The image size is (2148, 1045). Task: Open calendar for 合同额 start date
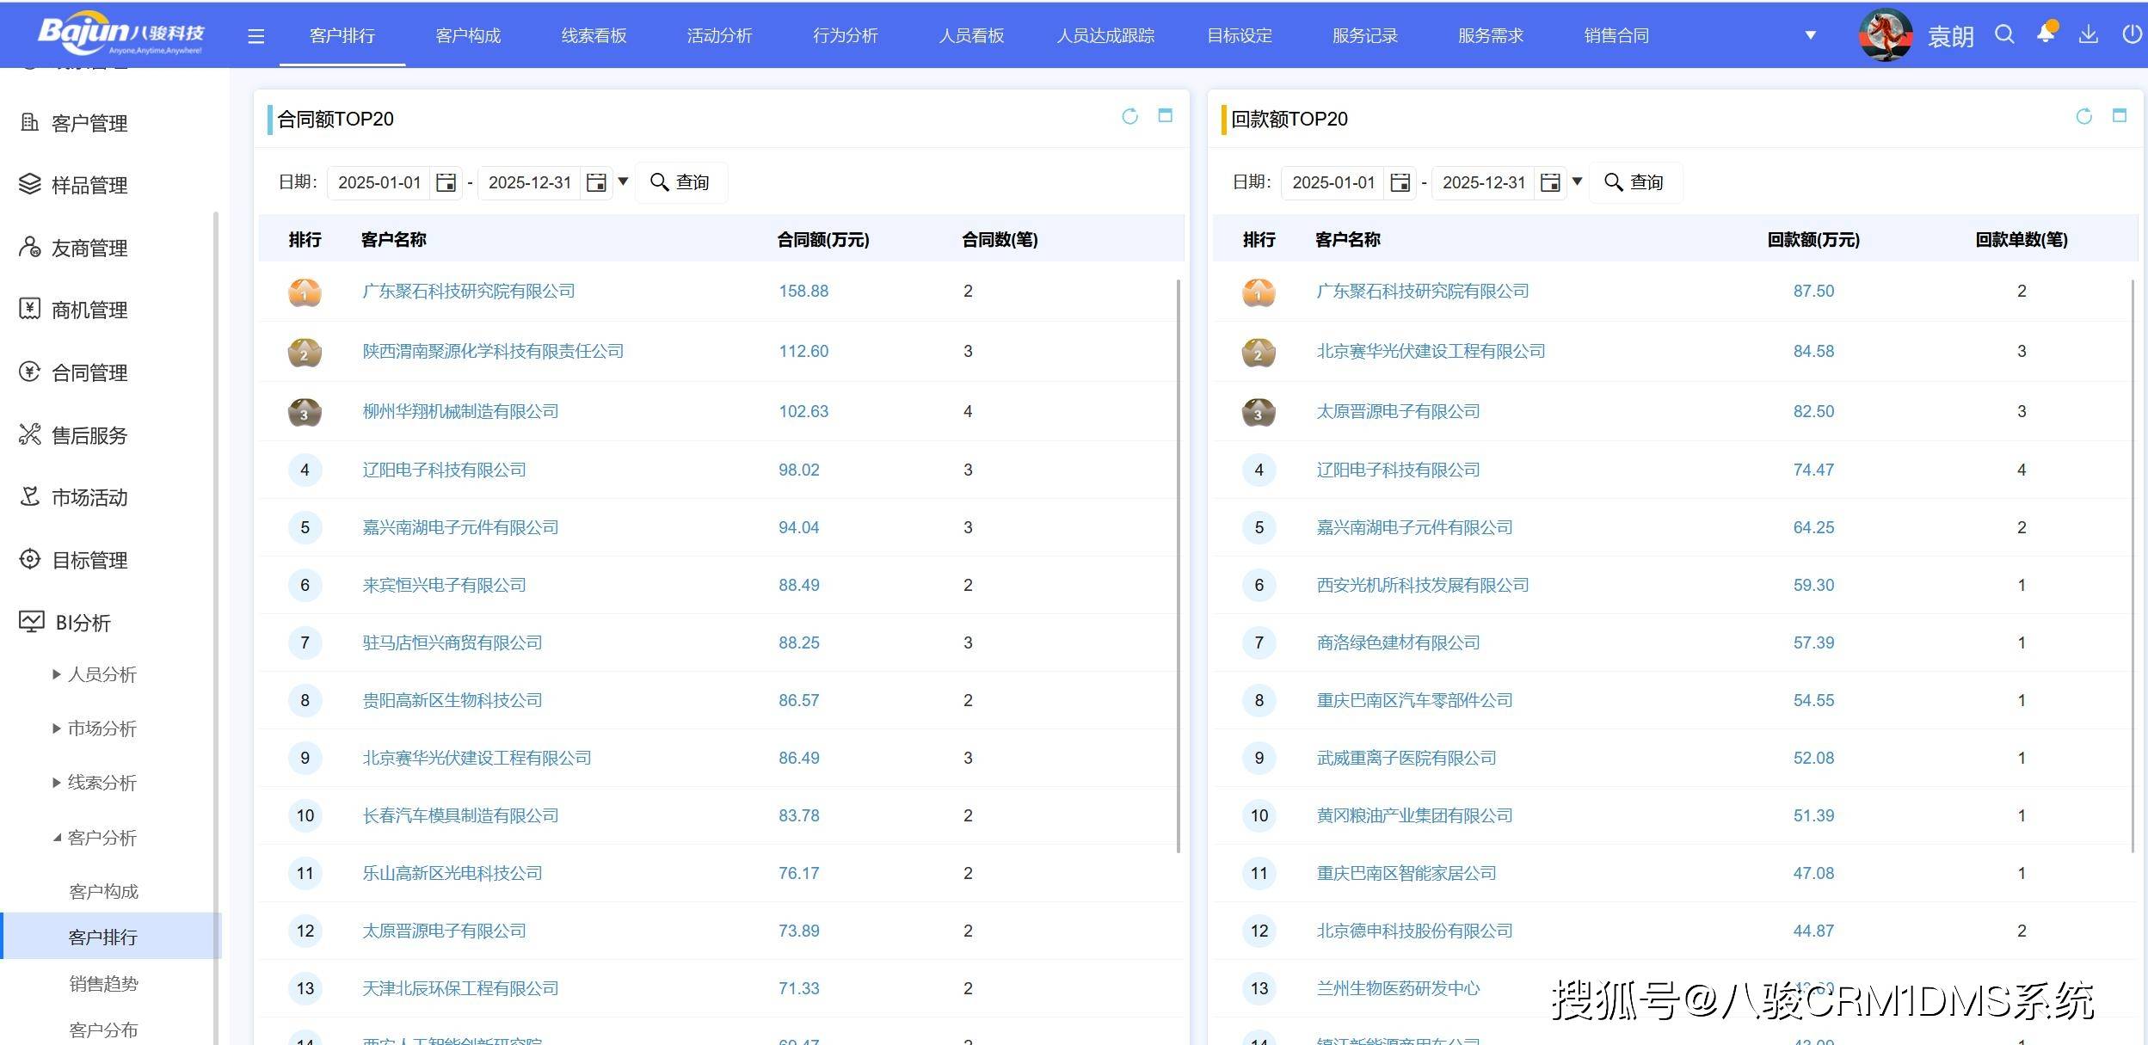[446, 182]
